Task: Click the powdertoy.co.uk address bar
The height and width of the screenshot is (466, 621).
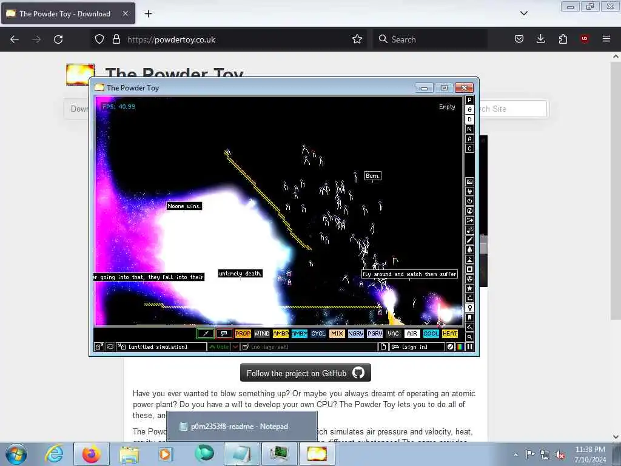Action: (x=229, y=39)
